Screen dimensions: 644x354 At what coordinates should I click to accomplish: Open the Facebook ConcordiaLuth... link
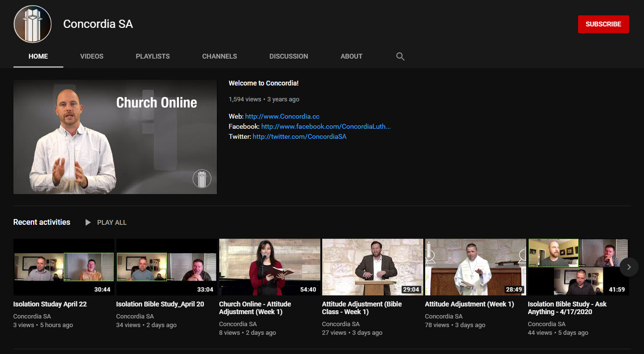coord(326,126)
